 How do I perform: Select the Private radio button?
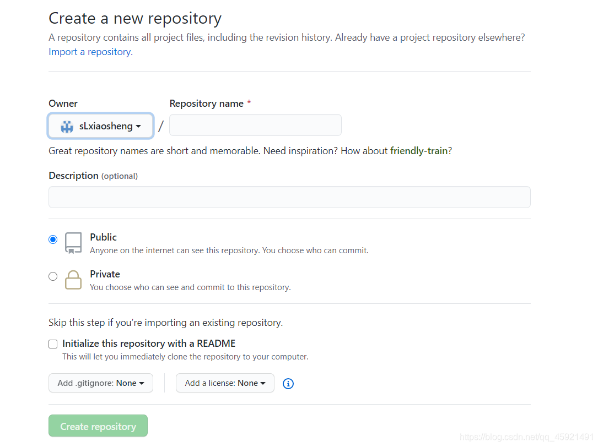(x=53, y=276)
